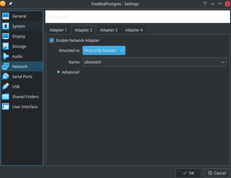Open the Adapter 4 tab

[x=134, y=30]
